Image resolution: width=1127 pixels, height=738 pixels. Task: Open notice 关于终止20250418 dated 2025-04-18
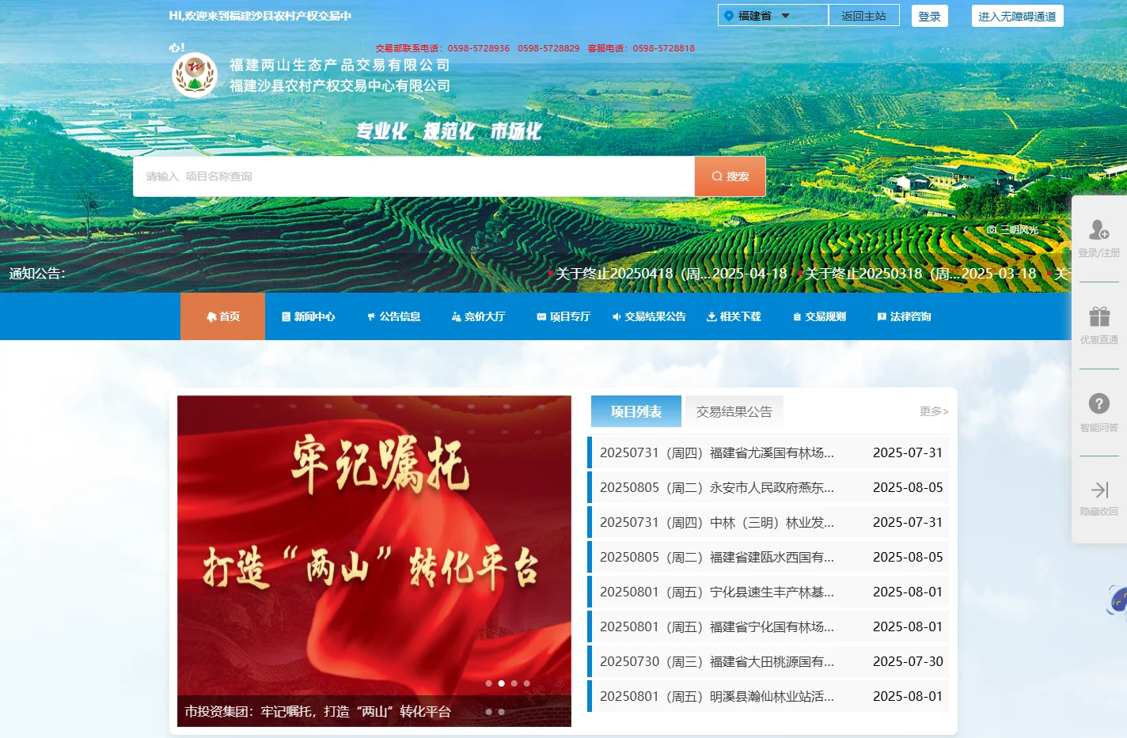pyautogui.click(x=671, y=274)
